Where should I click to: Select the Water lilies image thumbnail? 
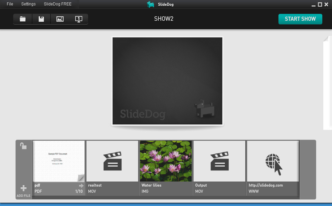coord(166,161)
